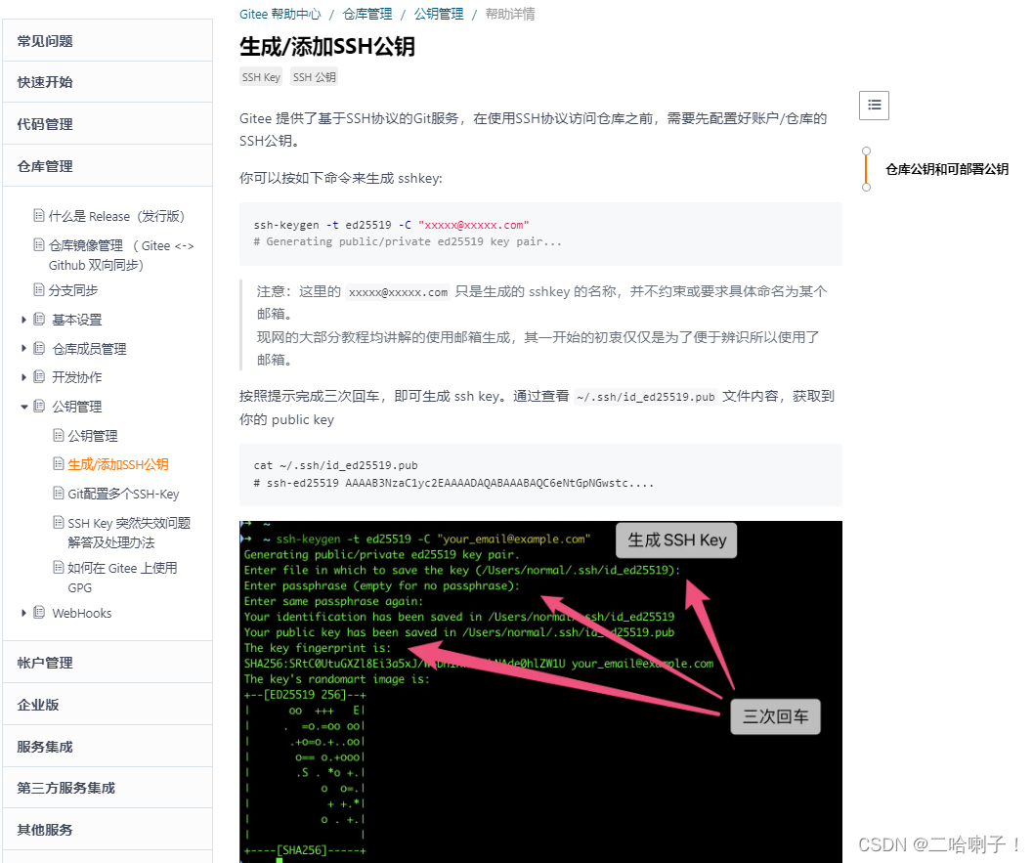The height and width of the screenshot is (863, 1033).
Task: Expand the 基本设置 tree node arrow
Action: (23, 320)
